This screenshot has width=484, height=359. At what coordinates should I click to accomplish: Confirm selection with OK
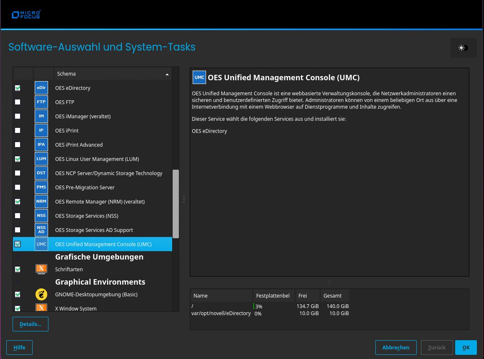coord(466,347)
